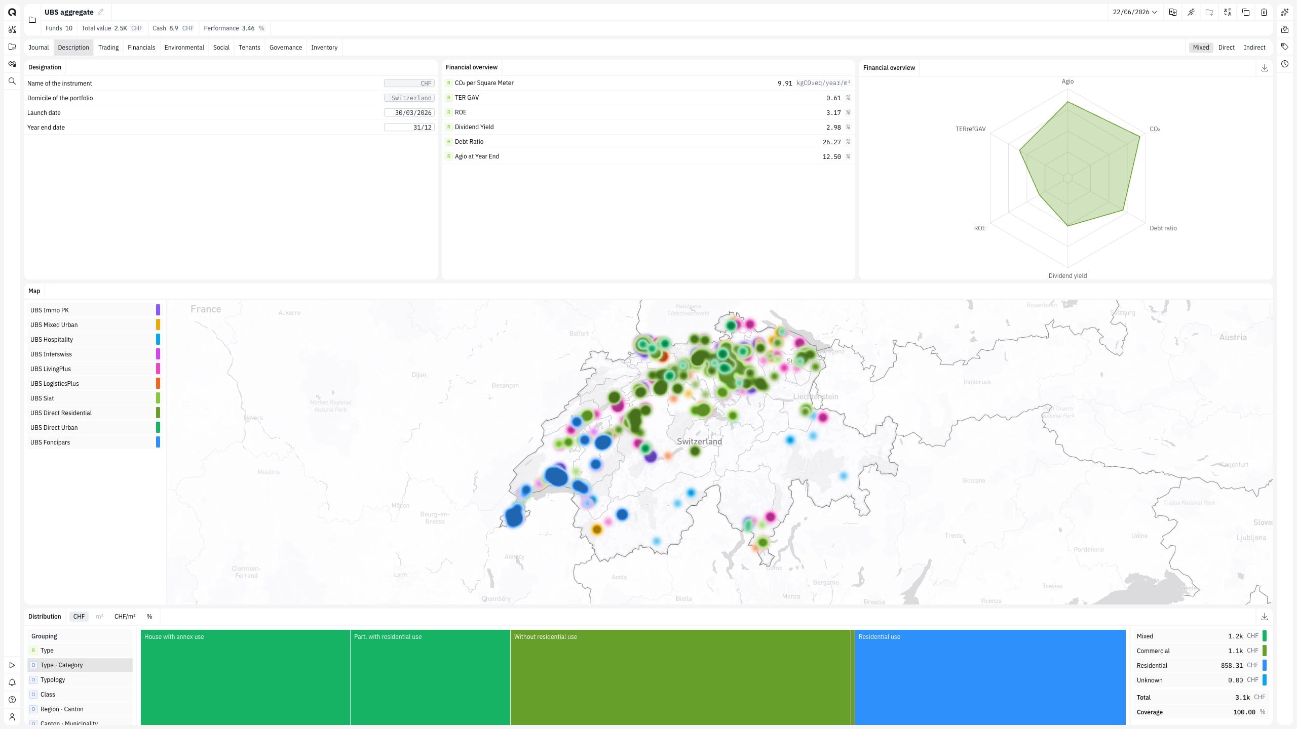
Task: Open the AI sparkles assistant icon
Action: pos(1285,12)
